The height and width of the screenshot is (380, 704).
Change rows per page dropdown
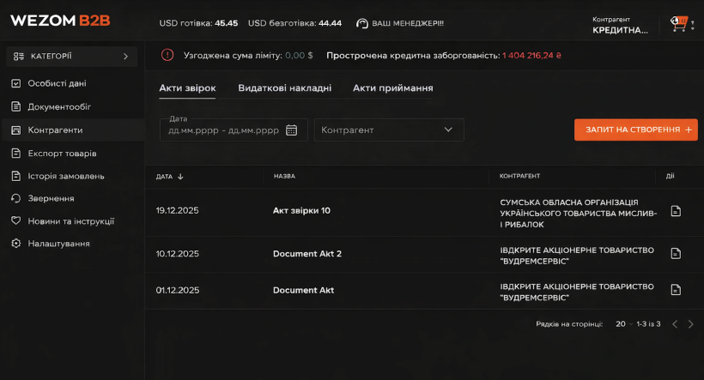coord(623,324)
